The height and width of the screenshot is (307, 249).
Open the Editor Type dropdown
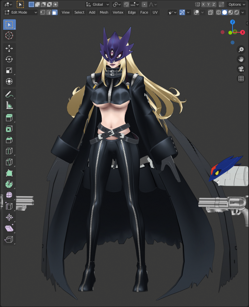tap(8, 4)
